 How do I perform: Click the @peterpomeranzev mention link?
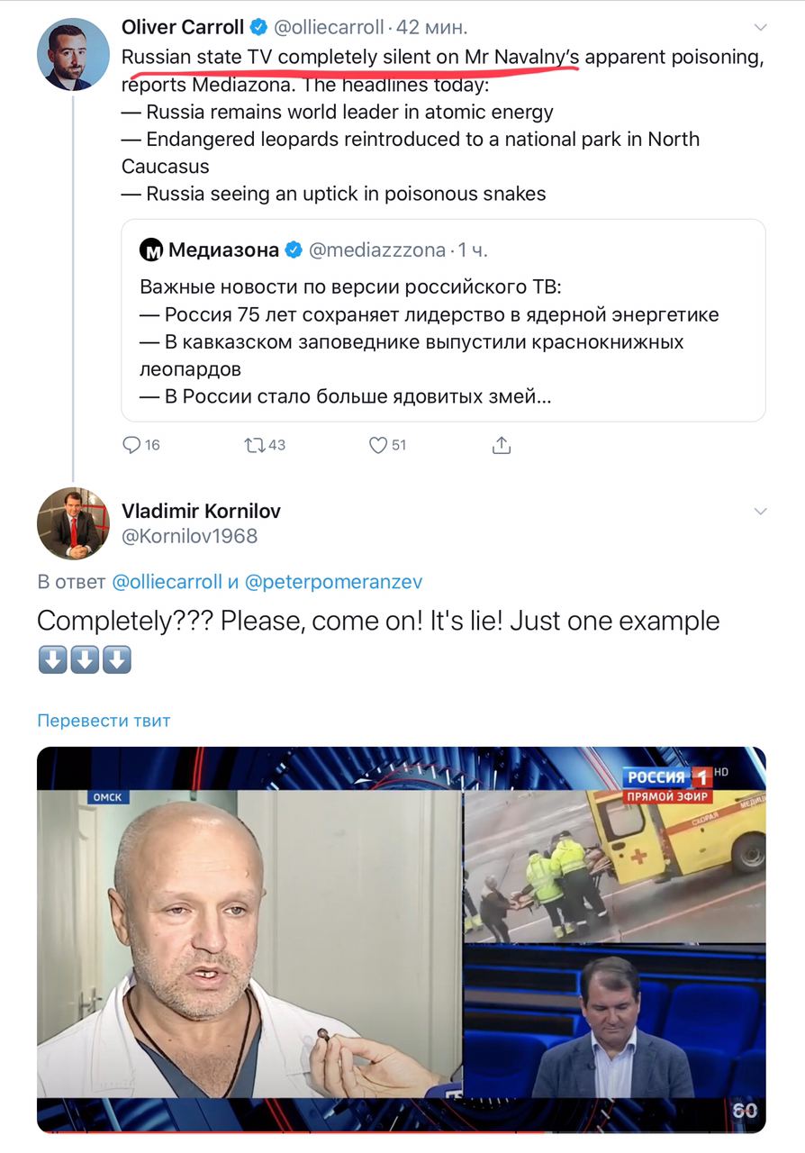(x=333, y=582)
